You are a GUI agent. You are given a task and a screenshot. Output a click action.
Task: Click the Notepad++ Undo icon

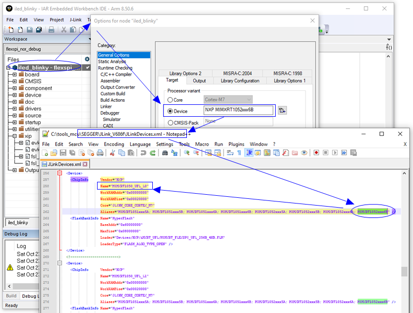(143, 153)
